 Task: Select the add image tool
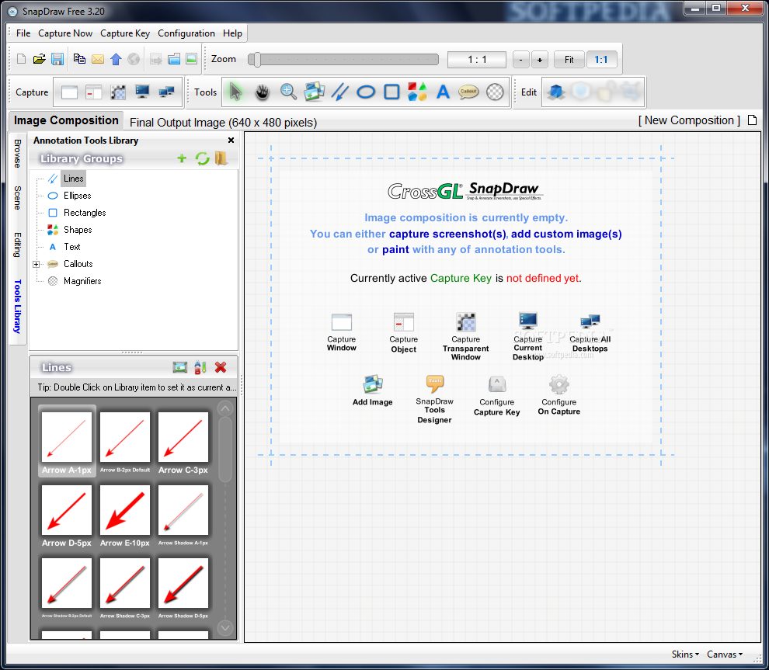tap(314, 92)
